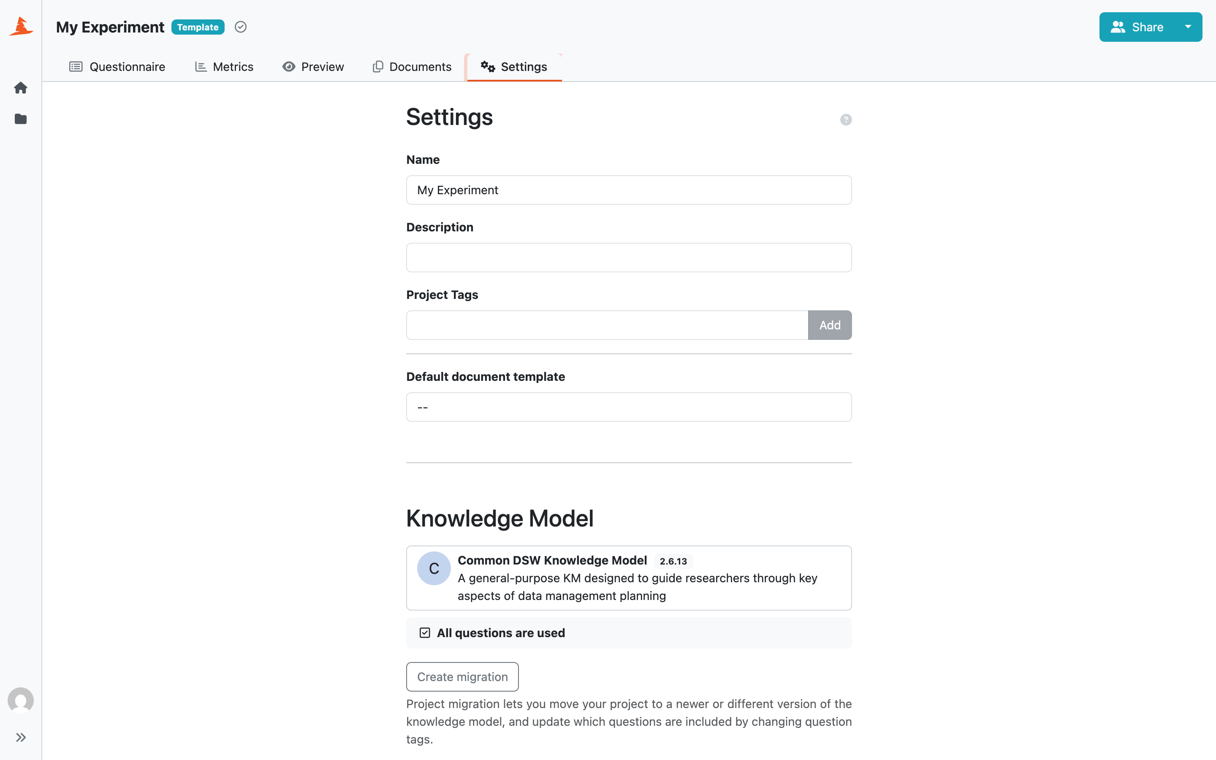Switch to the Metrics tab

pyautogui.click(x=224, y=67)
